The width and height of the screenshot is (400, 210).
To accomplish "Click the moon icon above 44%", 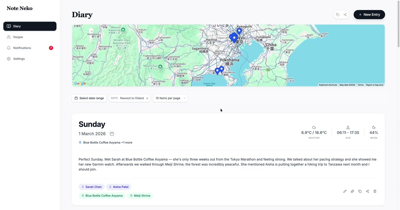I will pos(374,128).
